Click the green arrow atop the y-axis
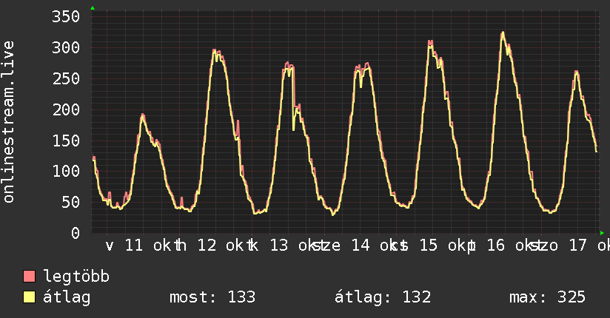Viewport: 610px width, 318px height. pyautogui.click(x=93, y=8)
